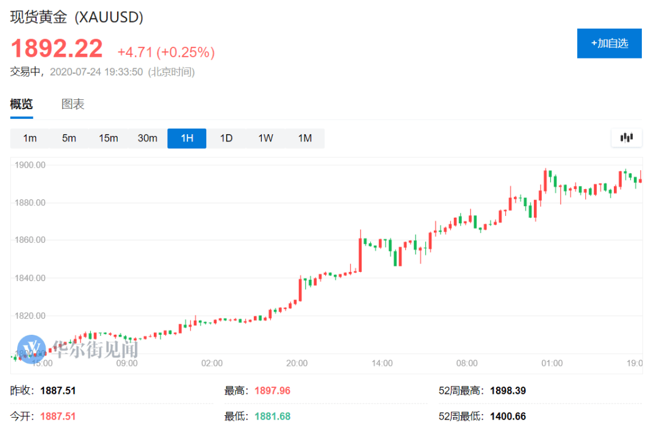Click the 今开 value 1887.51
Screen dimensions: 659x425
coord(58,416)
